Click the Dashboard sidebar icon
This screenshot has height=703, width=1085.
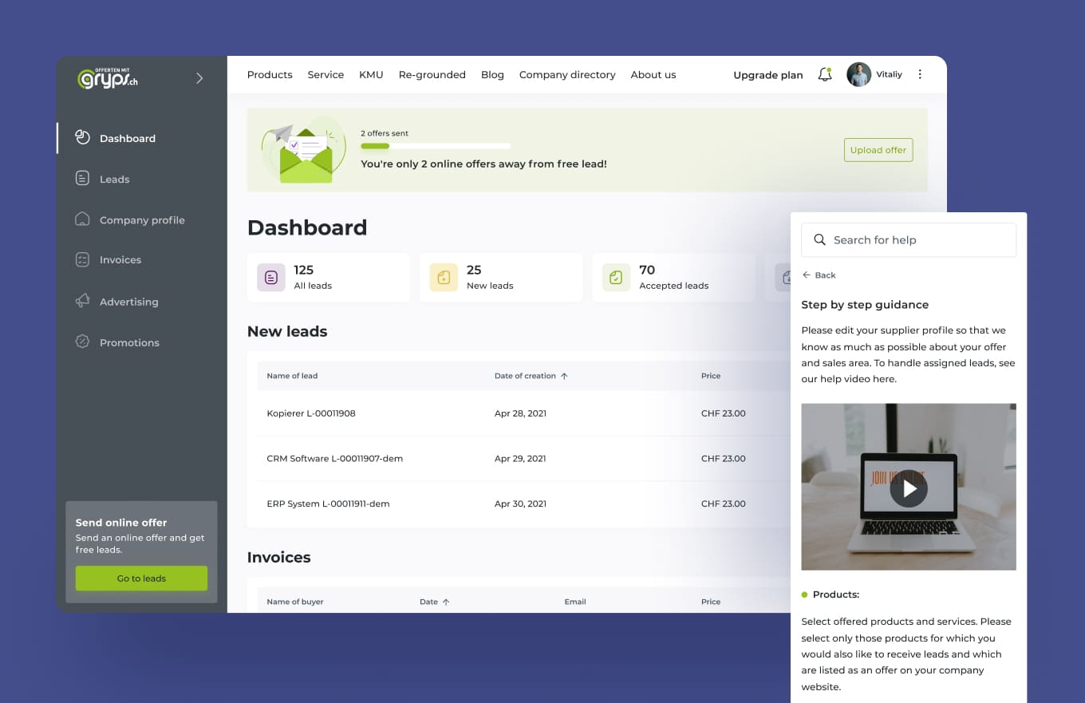coord(82,137)
